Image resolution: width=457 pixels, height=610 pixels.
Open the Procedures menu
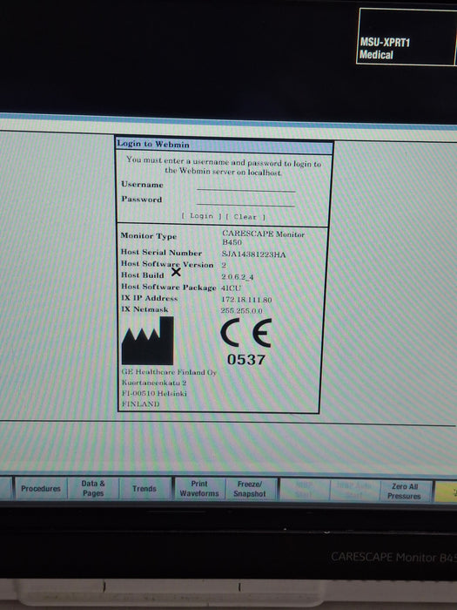point(41,488)
